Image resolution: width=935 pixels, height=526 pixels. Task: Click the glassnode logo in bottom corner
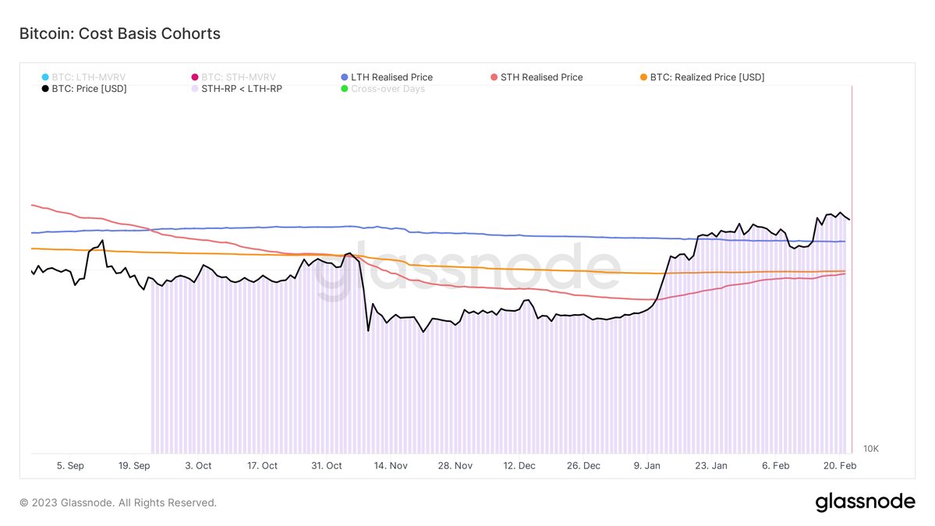tap(865, 503)
